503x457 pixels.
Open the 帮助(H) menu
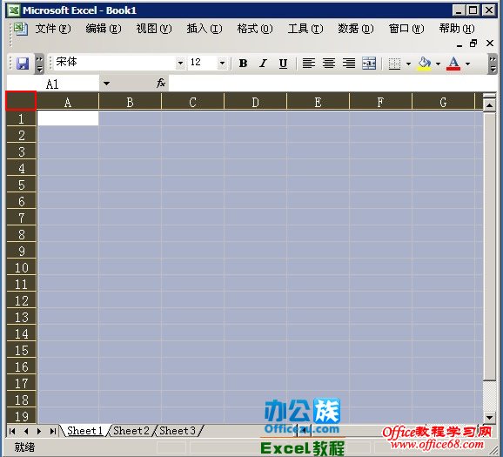point(457,29)
